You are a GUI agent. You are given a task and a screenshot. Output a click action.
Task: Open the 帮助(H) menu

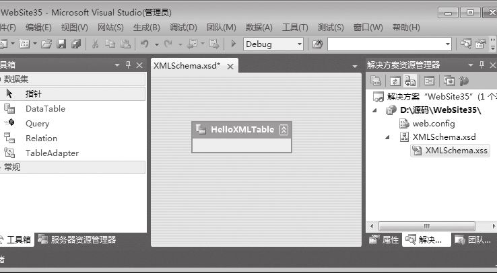(x=406, y=28)
